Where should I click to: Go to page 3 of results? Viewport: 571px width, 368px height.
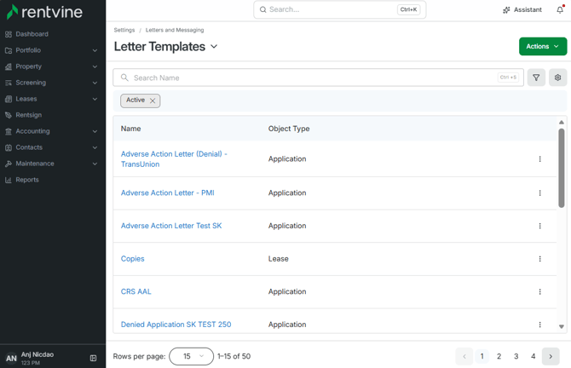tap(516, 356)
